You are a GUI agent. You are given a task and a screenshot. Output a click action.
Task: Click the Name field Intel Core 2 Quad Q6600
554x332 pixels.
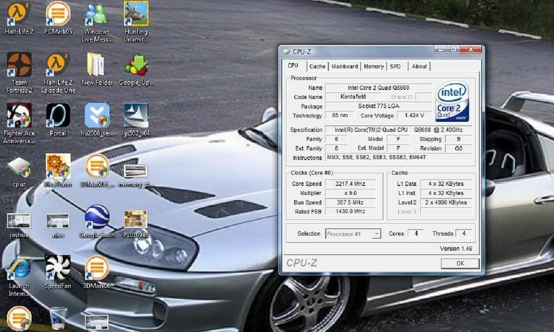point(378,88)
